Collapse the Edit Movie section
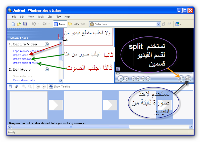The width and height of the screenshot is (201, 142). pos(47,69)
